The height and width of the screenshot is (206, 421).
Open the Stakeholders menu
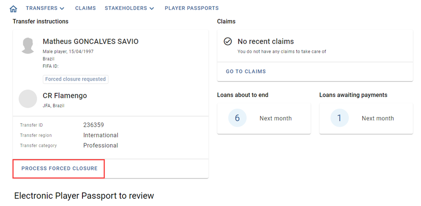(x=129, y=8)
